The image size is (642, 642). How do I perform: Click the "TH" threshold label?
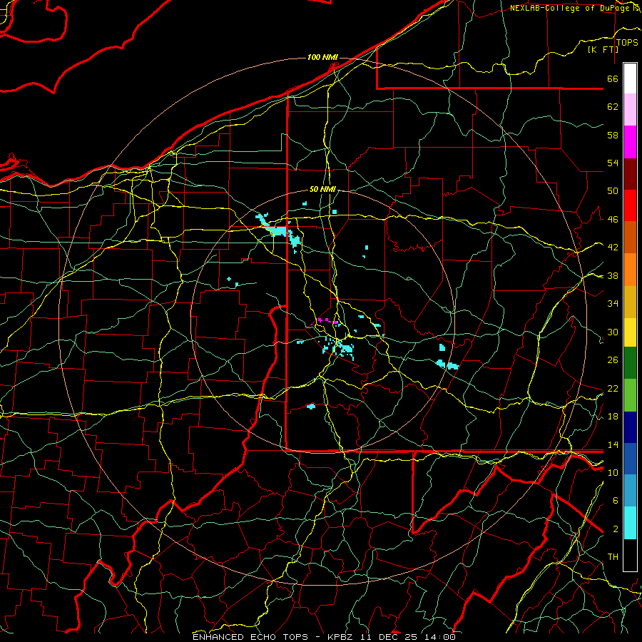(613, 557)
